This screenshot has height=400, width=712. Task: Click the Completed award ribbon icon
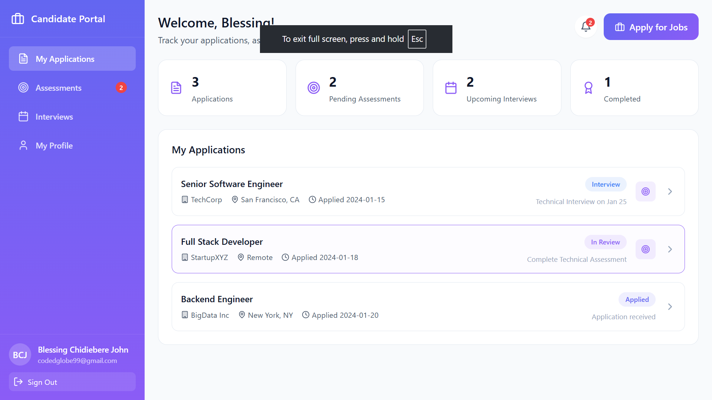[x=589, y=88]
